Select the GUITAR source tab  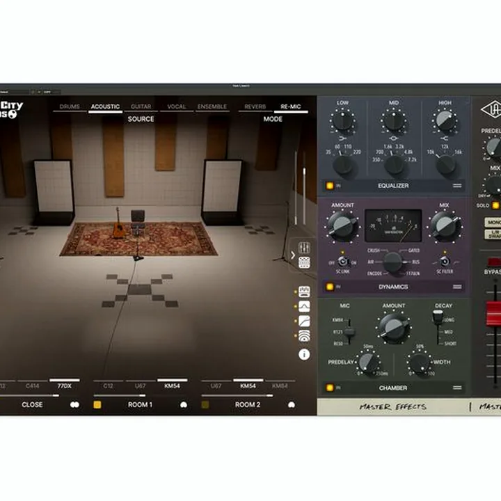tap(141, 106)
